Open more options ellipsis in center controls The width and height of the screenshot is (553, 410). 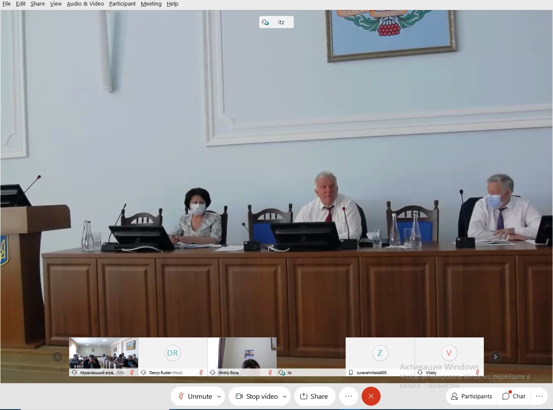point(349,396)
